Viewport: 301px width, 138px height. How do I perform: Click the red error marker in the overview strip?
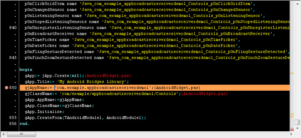pyautogui.click(x=292, y=130)
